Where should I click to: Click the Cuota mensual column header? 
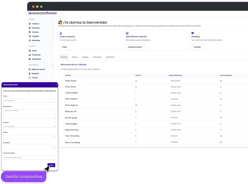tap(226, 75)
